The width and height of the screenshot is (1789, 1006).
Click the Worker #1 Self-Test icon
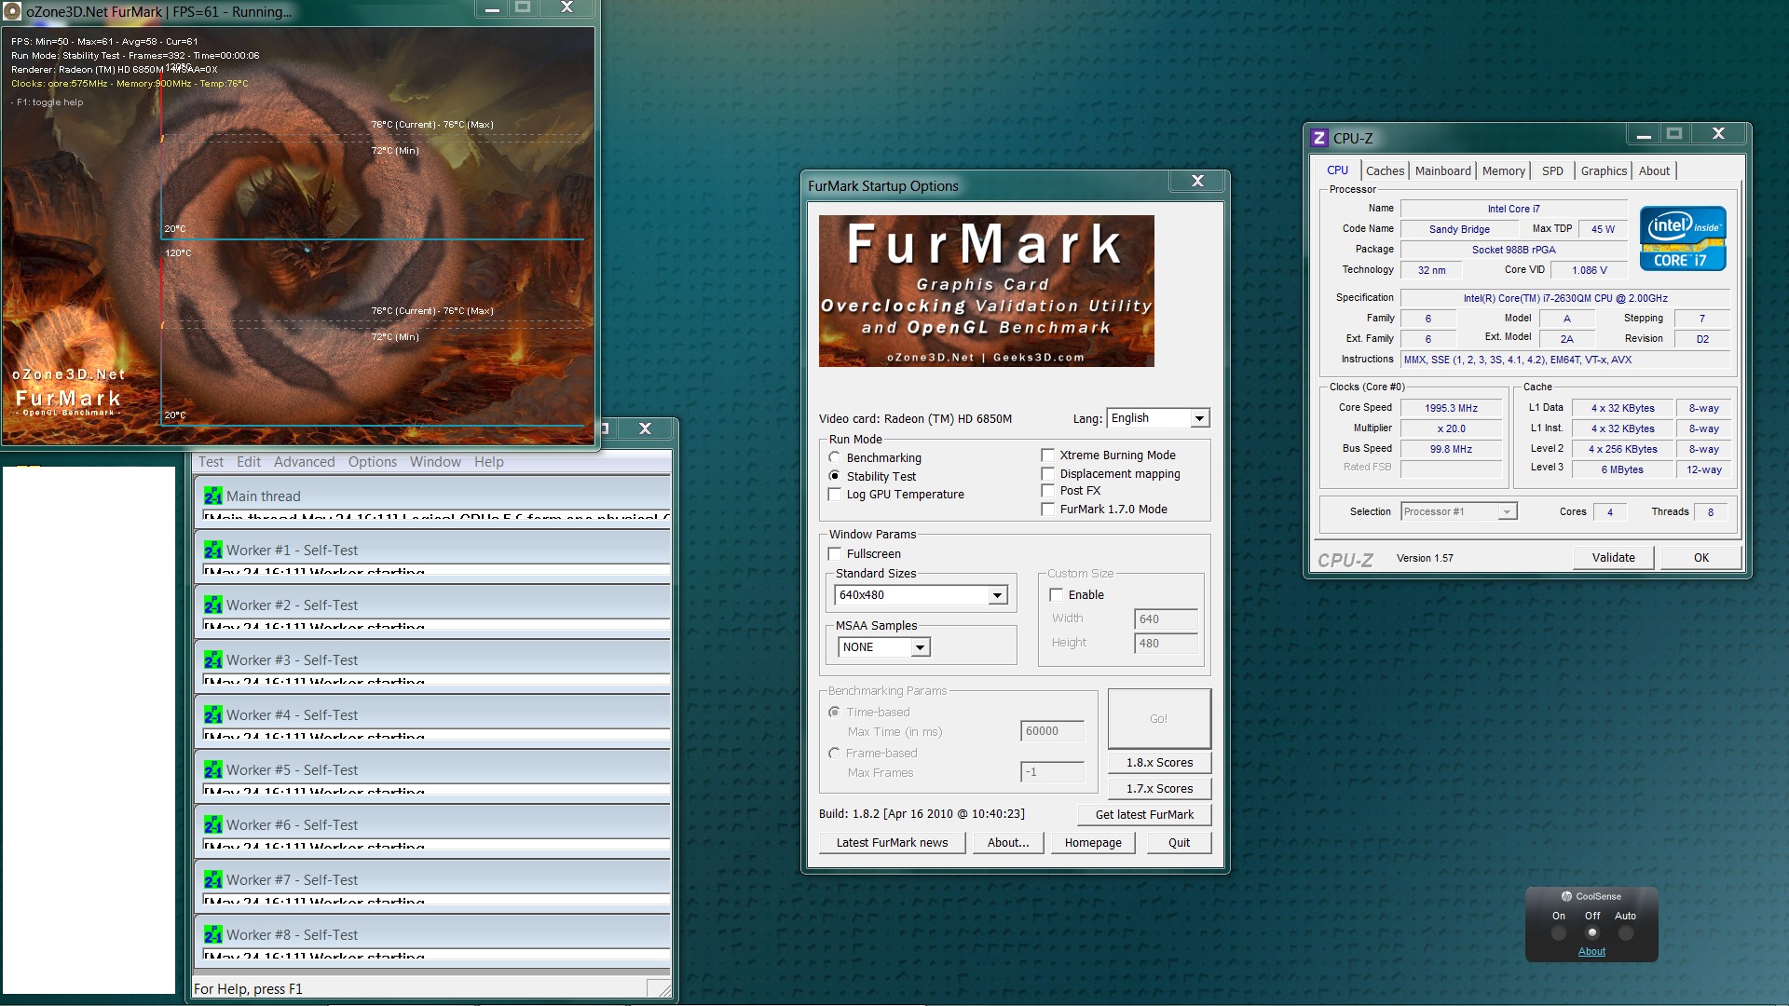click(213, 550)
